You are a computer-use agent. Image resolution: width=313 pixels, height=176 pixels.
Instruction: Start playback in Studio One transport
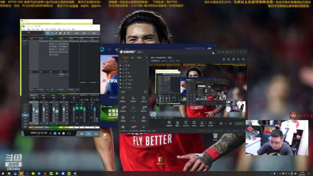[x=59, y=133]
